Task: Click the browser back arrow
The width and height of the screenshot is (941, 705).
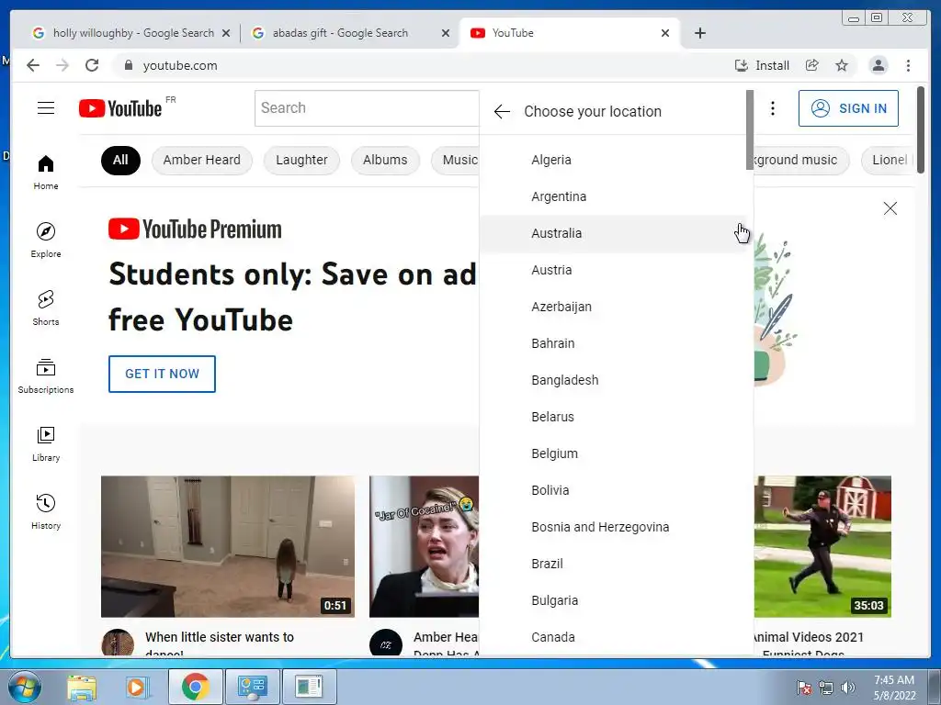Action: 33,65
